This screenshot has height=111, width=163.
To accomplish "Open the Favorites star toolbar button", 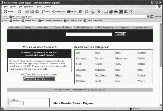I will [54, 12].
